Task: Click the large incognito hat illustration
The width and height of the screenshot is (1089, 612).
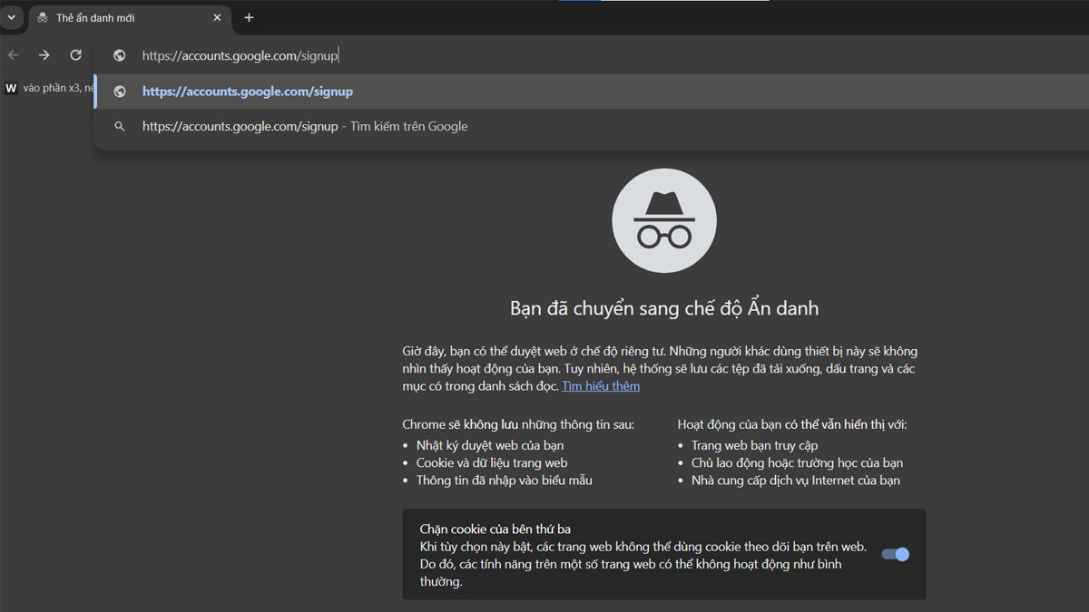Action: [663, 220]
